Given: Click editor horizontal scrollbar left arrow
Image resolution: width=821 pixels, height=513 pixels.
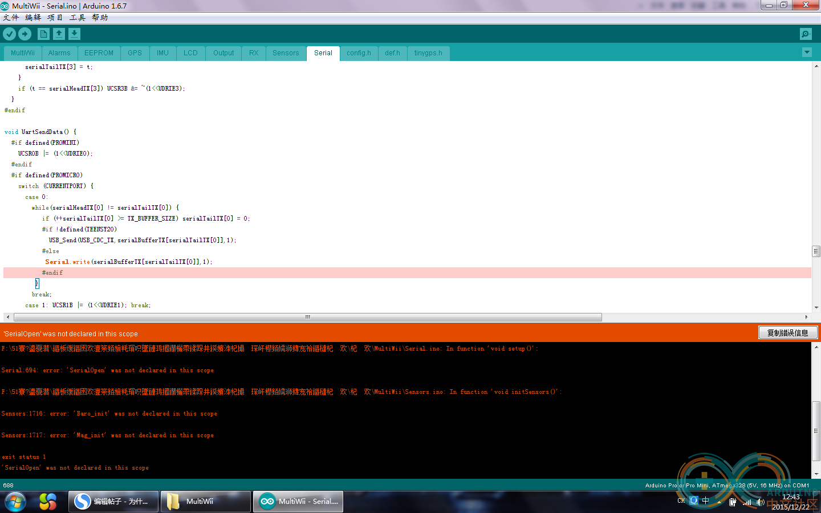Looking at the screenshot, I should coord(8,317).
